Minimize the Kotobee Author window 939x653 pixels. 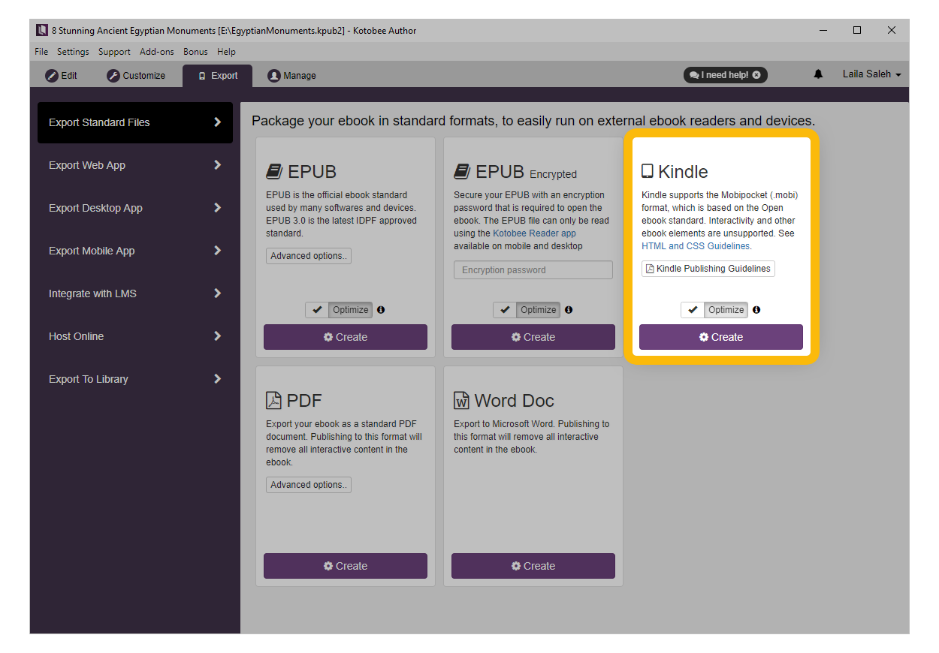click(823, 31)
